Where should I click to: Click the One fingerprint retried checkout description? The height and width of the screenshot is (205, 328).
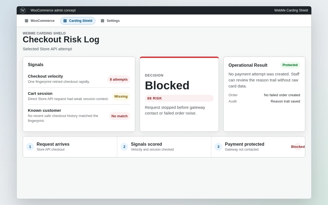pyautogui.click(x=59, y=82)
